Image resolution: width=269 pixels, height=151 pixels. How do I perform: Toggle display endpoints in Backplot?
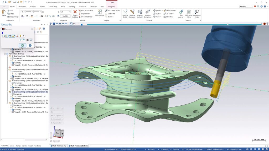tap(17, 36)
